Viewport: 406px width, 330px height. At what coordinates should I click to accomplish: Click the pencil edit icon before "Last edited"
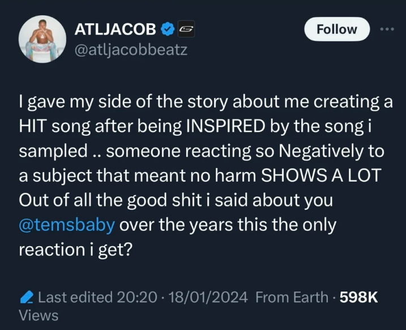25,297
